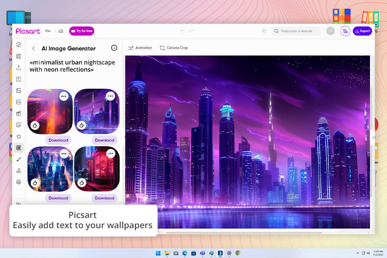Download the blue aerial city image
This screenshot has width=387, height=258.
(58, 198)
